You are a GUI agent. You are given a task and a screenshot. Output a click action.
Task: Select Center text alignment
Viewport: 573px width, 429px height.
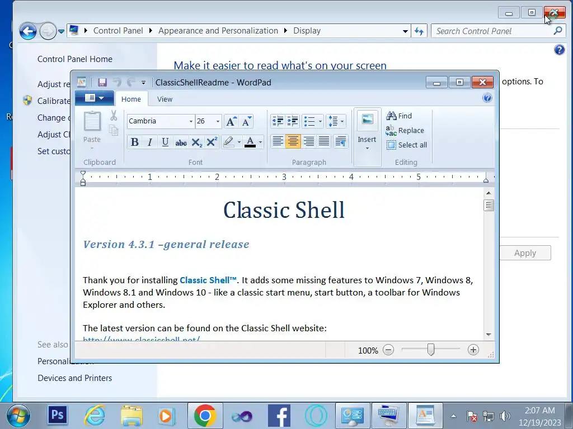[x=293, y=141]
